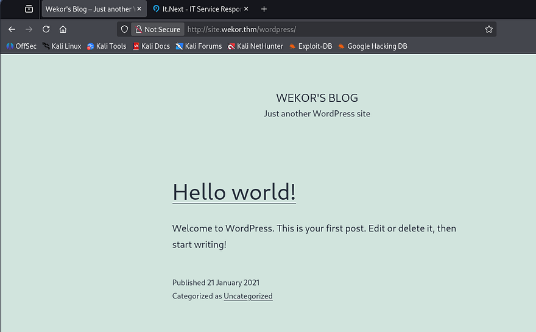Screen dimensions: 536x332
Task: Open the Exploit-DB bookmark
Action: click(x=311, y=46)
